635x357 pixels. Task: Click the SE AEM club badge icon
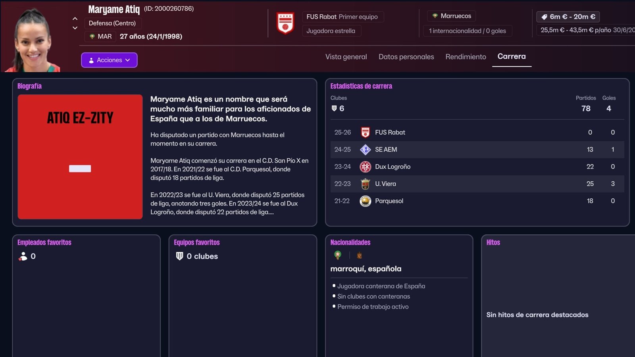(x=365, y=150)
